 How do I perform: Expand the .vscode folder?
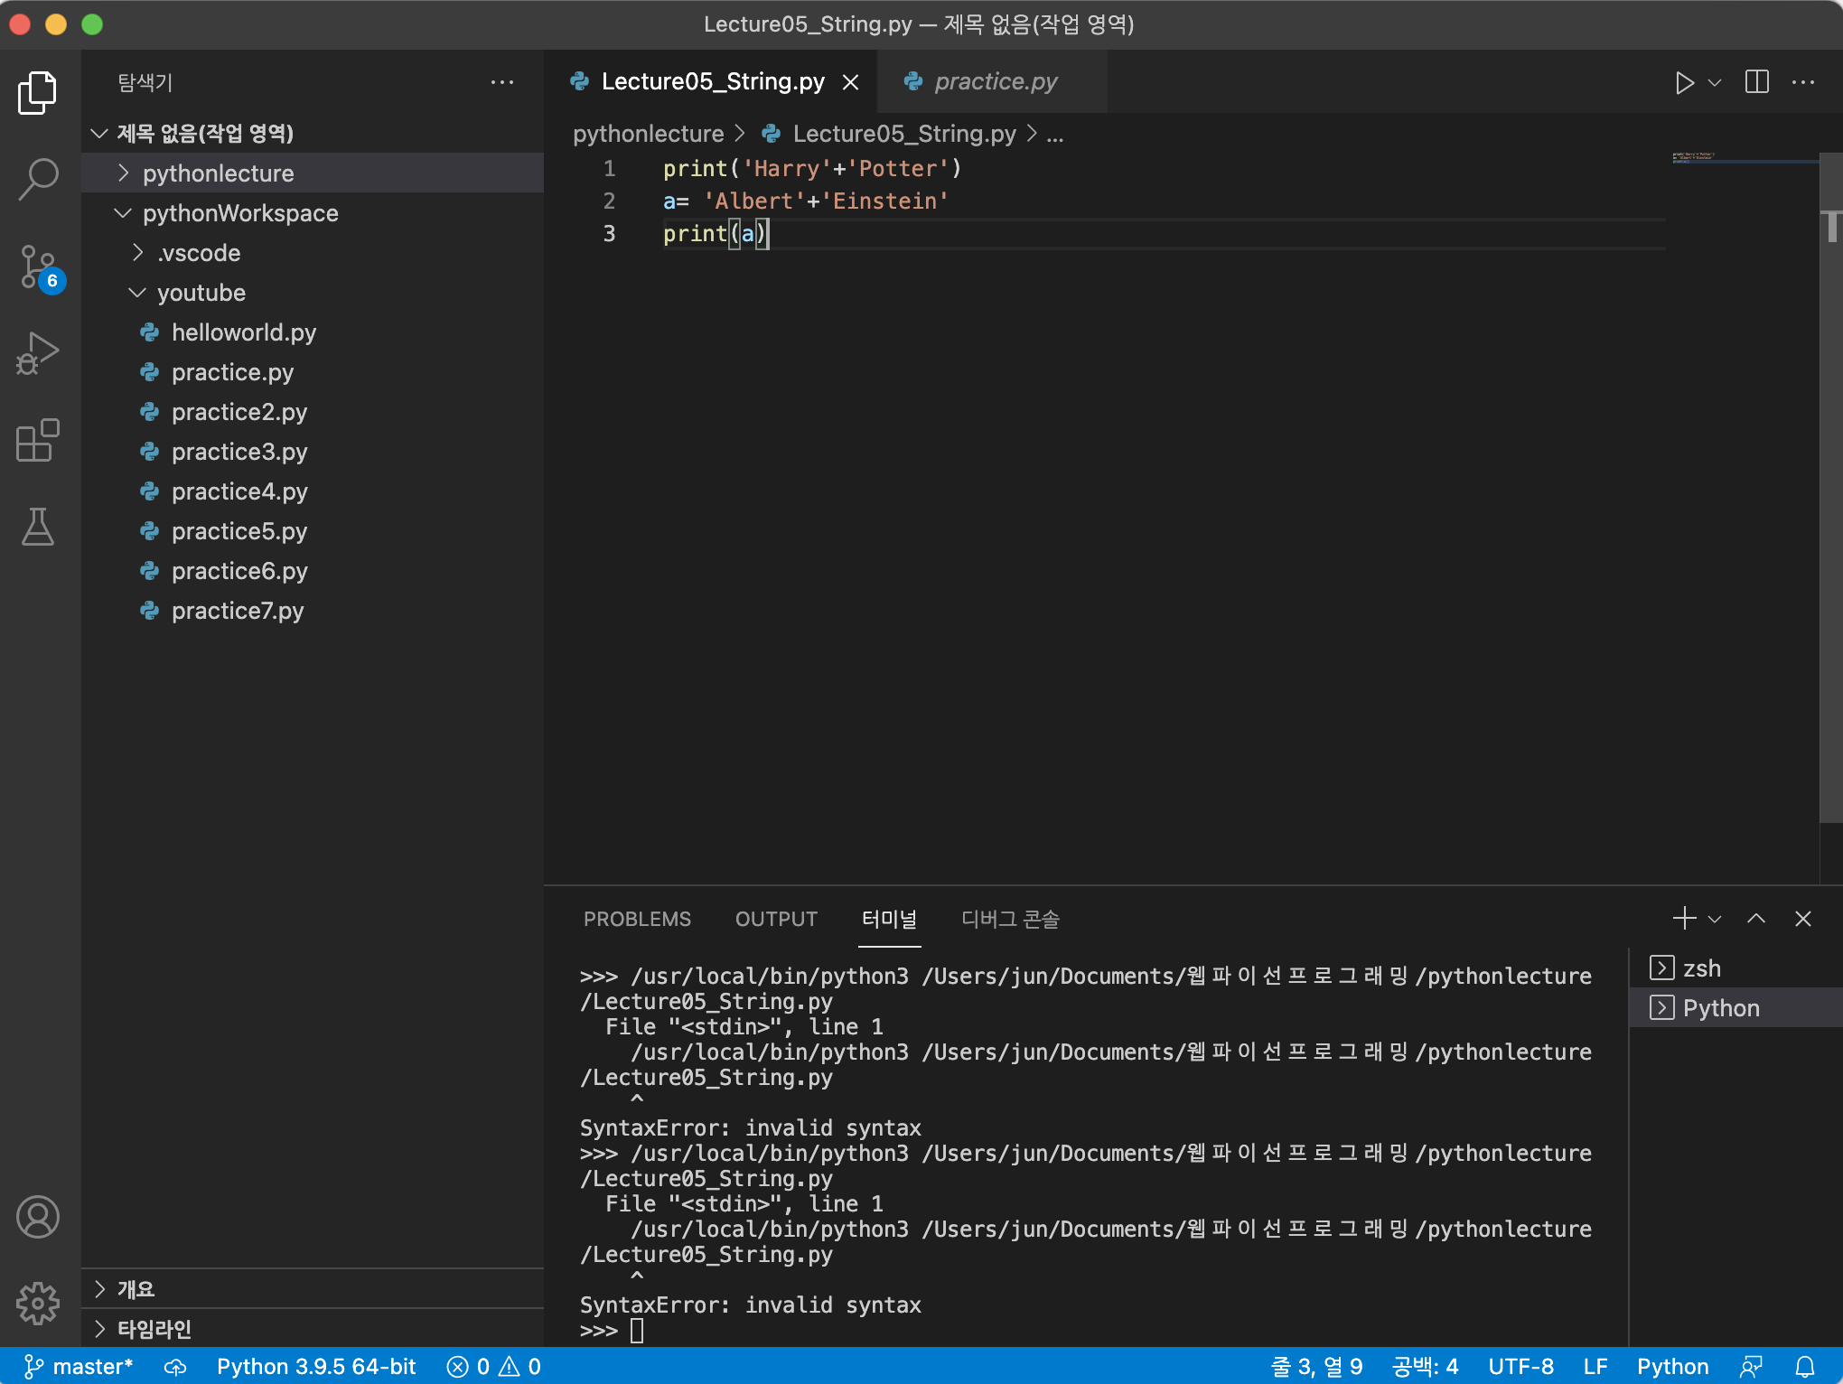[x=313, y=253]
